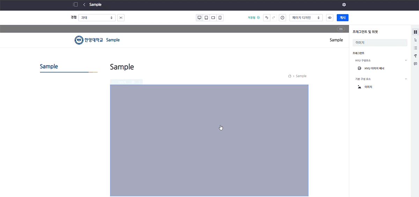Image resolution: width=419 pixels, height=197 pixels.
Task: Switch to portrait tablet viewport
Action: coord(206,18)
